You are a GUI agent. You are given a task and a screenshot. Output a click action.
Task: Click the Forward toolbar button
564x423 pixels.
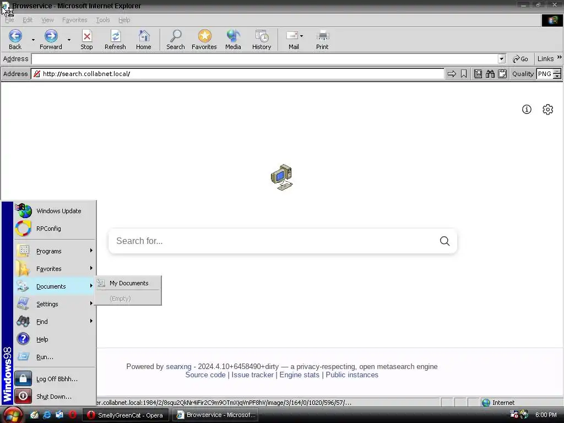pos(51,40)
